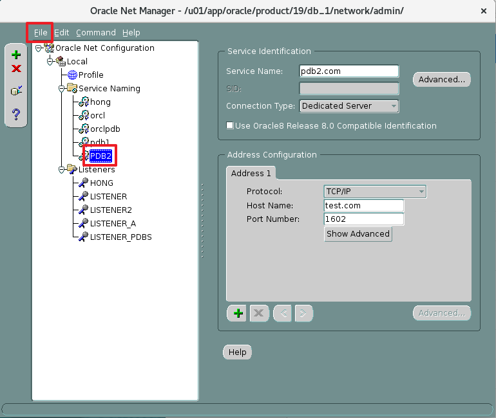Click the LISTENER2 listener icon
The height and width of the screenshot is (418, 496).
[84, 210]
